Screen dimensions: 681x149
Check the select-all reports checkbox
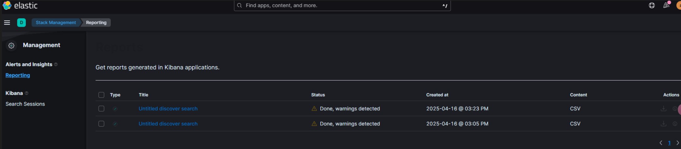tap(101, 95)
